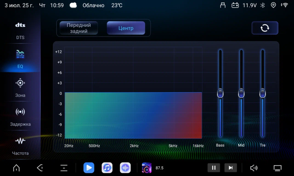The image size is (294, 176).
Task: Go to the home screen
Action: coord(16,168)
